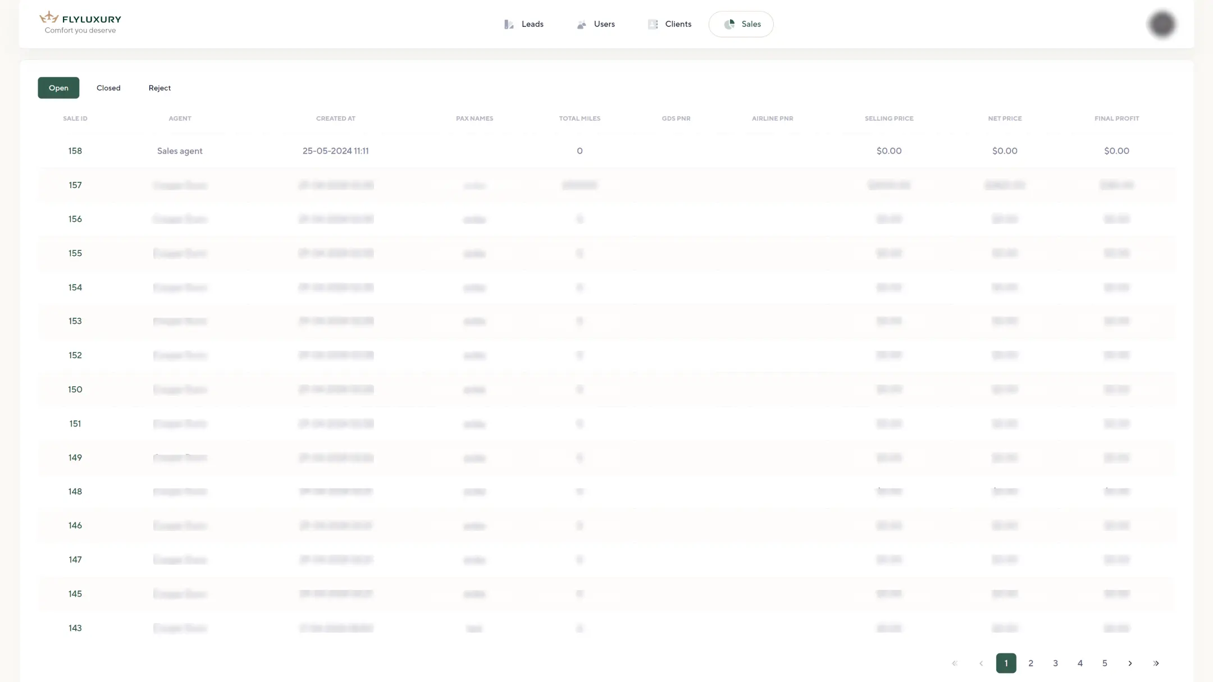Click the Leads nav icon

509,24
